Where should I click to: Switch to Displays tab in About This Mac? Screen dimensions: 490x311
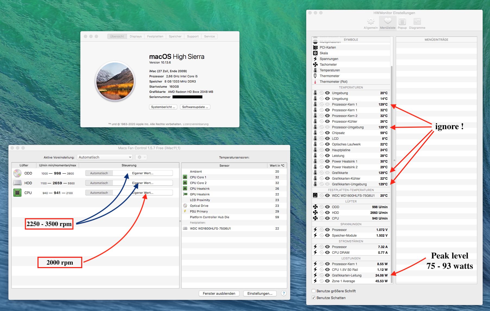(136, 36)
